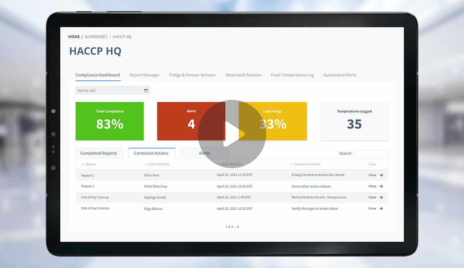Sort the Report column using its sort icon
The image size is (464, 268).
click(82, 164)
